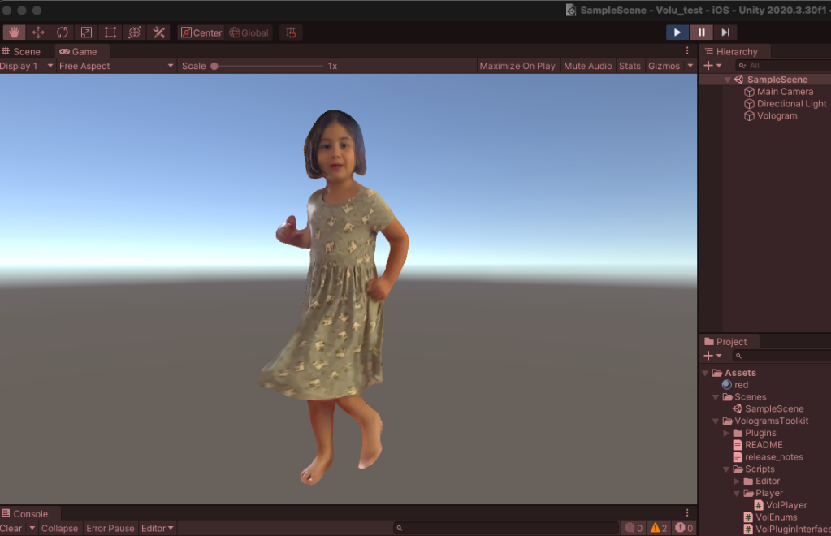The image size is (831, 536).
Task: Select the Rect Transform tool
Action: (x=110, y=32)
